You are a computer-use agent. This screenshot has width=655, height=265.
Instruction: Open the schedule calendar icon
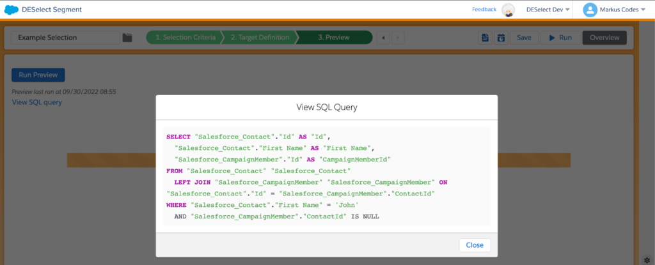(501, 38)
